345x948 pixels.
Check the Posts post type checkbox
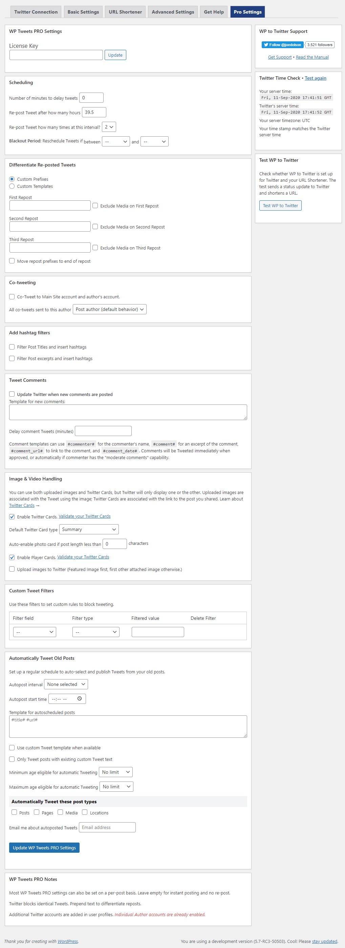[x=14, y=812]
